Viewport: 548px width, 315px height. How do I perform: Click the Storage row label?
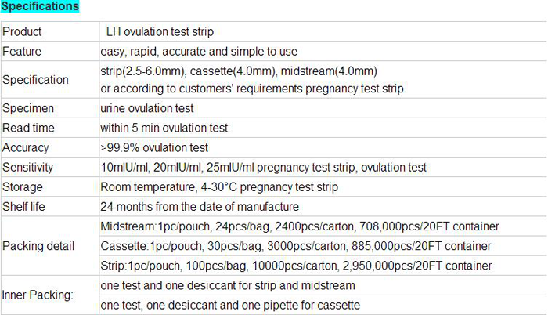pyautogui.click(x=23, y=187)
